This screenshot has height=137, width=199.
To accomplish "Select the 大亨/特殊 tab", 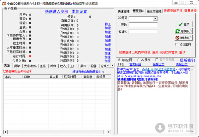I will (x=31, y=66).
